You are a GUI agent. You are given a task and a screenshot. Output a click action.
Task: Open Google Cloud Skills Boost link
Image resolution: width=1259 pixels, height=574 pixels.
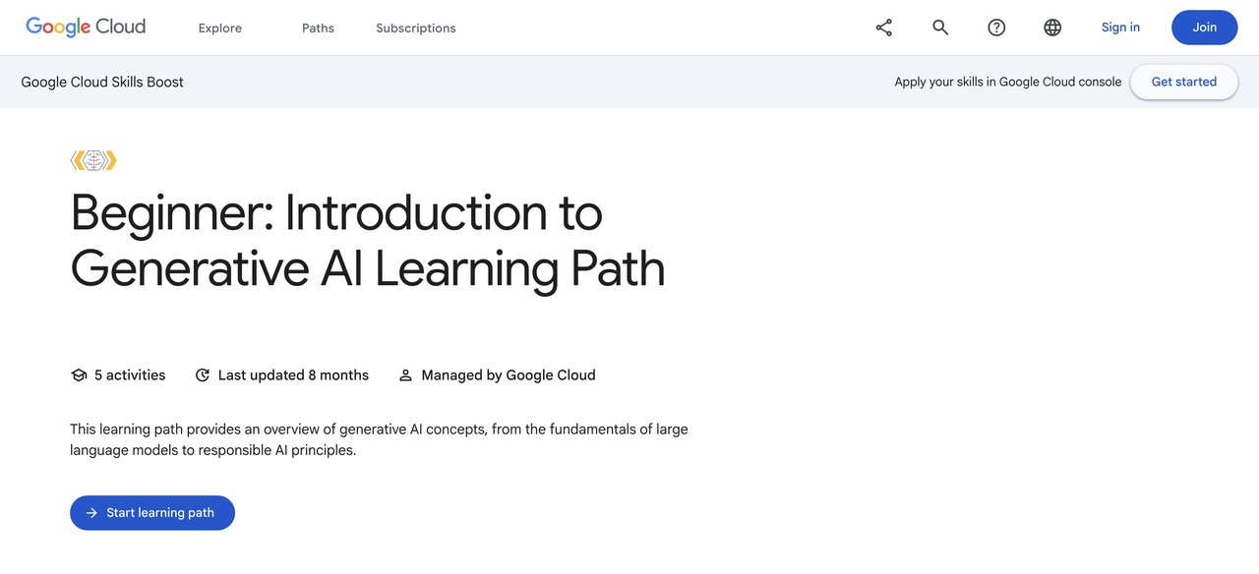pos(102,82)
